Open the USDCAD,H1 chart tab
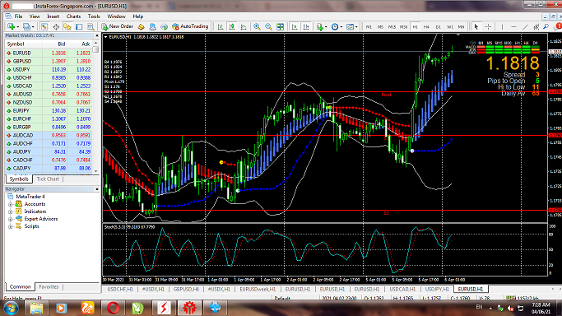The width and height of the screenshot is (562, 316). tap(402, 289)
